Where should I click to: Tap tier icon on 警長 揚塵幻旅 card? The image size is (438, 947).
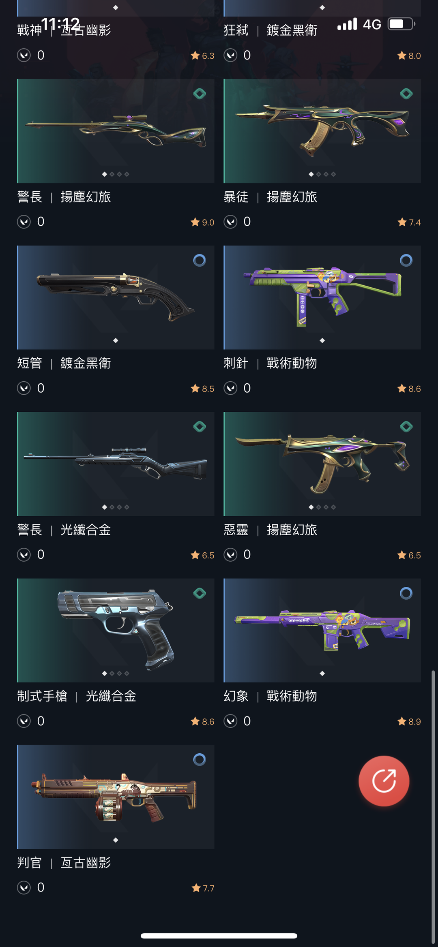point(200,94)
